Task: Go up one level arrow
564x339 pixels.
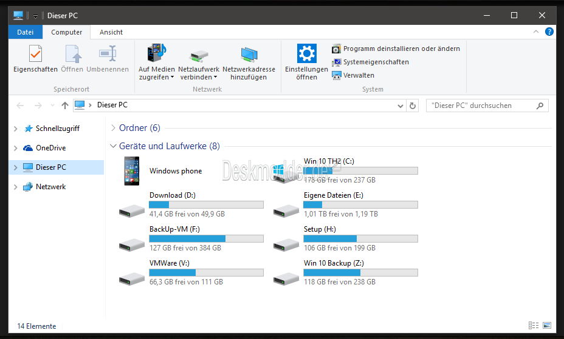Action: click(65, 106)
